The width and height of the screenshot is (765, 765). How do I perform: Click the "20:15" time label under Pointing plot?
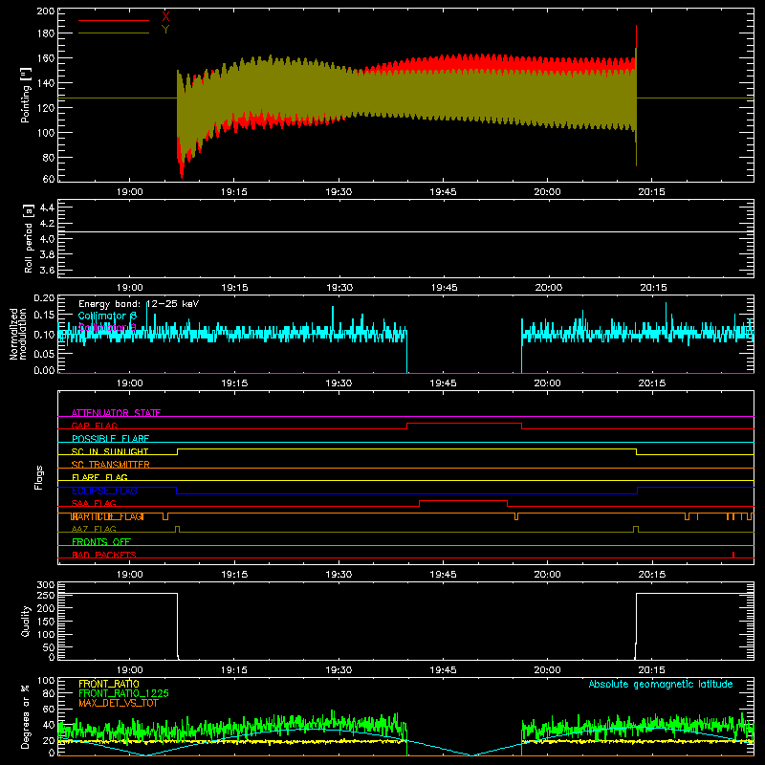pyautogui.click(x=652, y=192)
